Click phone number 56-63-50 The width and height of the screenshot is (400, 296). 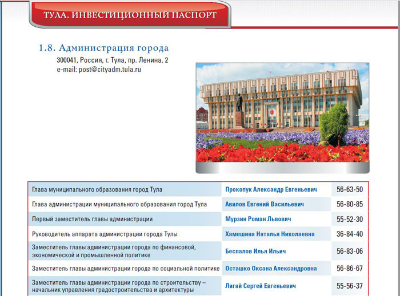[350, 189]
